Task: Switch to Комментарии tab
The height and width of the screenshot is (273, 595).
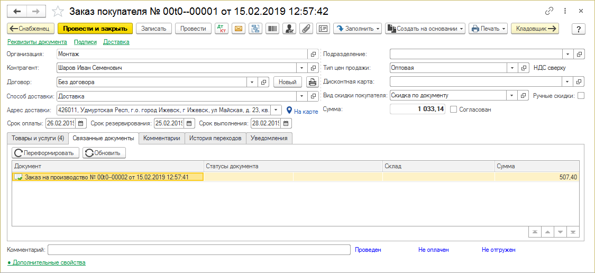Action: click(162, 138)
